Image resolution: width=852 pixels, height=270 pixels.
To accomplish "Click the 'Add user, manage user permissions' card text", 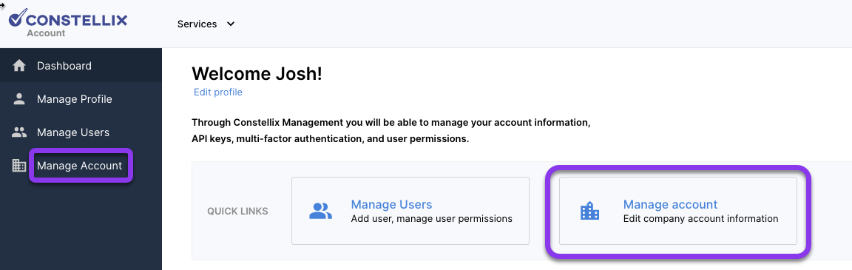I will 431,219.
